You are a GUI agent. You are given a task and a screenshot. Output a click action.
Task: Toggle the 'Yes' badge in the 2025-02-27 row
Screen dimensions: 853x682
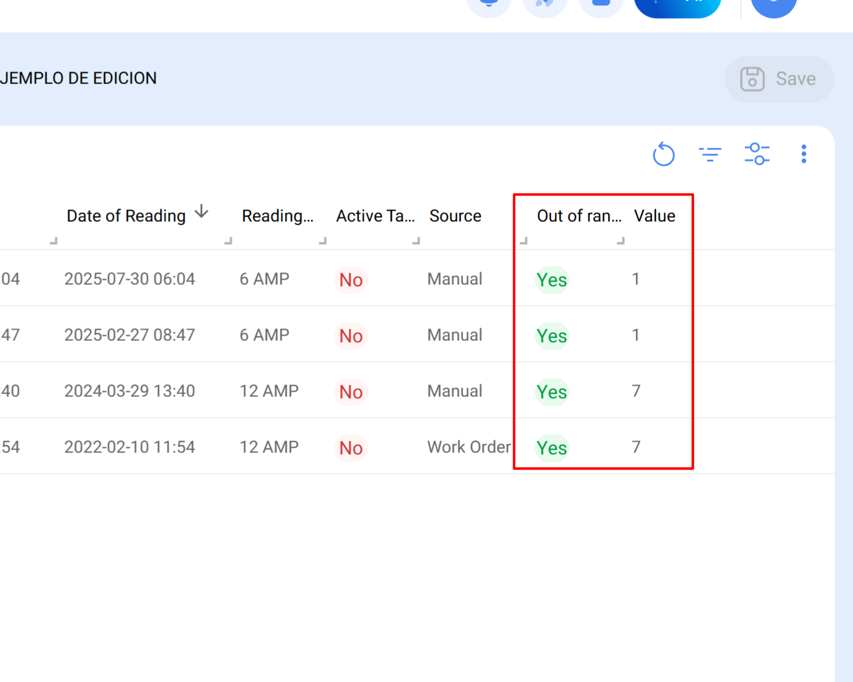551,336
